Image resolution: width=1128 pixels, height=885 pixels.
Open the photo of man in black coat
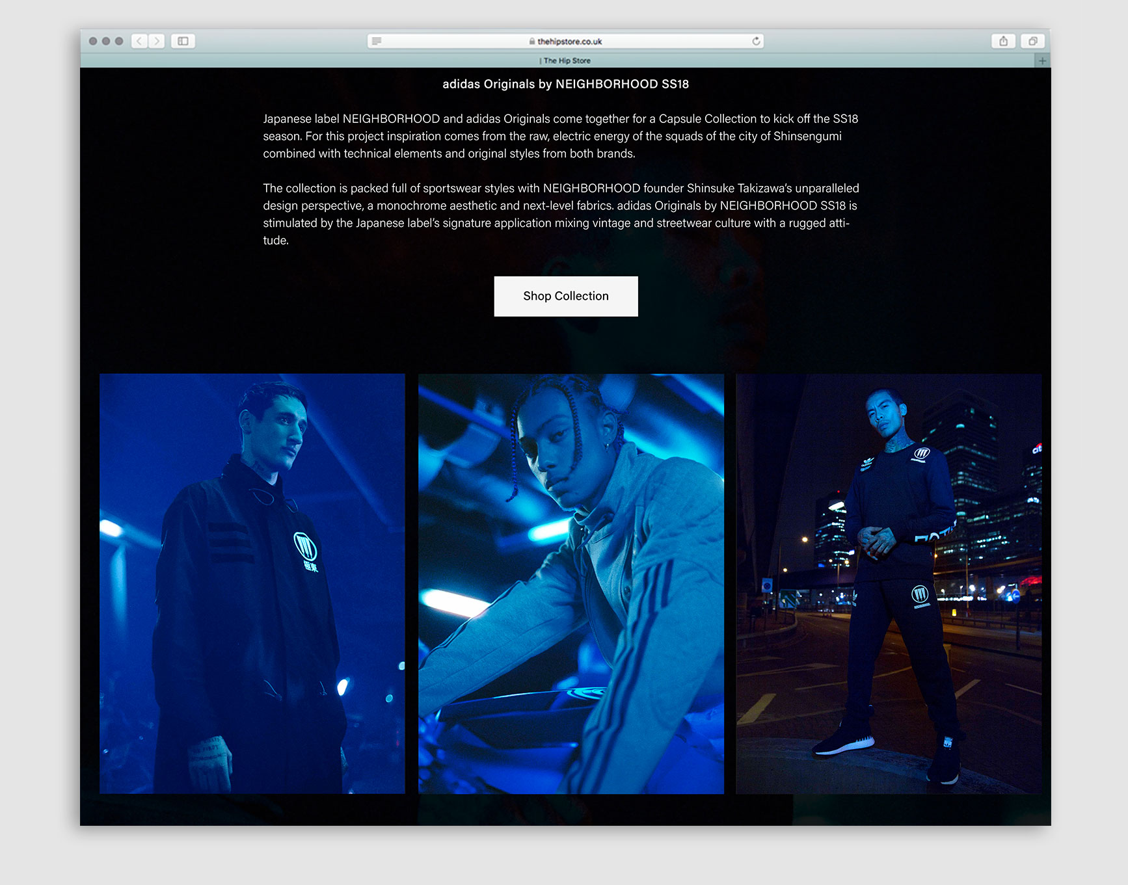click(x=252, y=583)
